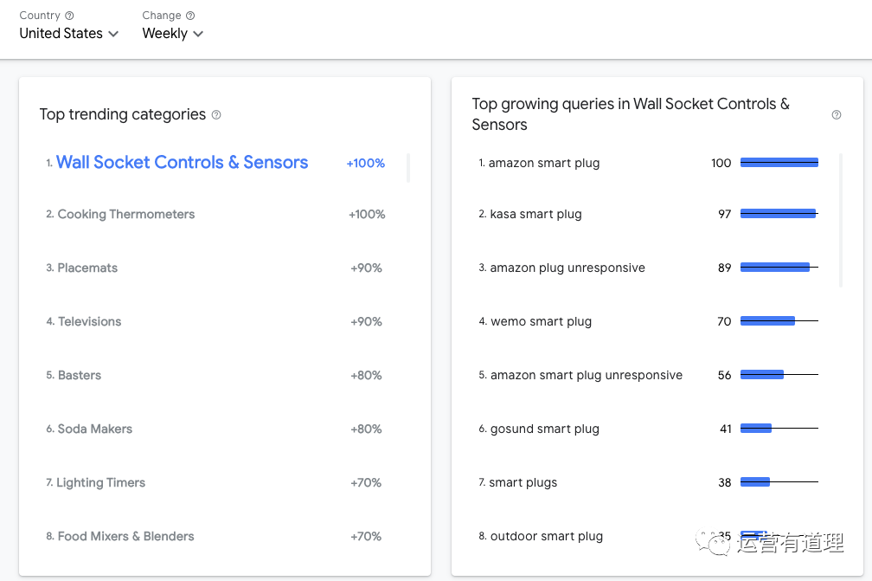Image resolution: width=872 pixels, height=581 pixels.
Task: Click help icon for Top growing queries
Action: point(837,115)
